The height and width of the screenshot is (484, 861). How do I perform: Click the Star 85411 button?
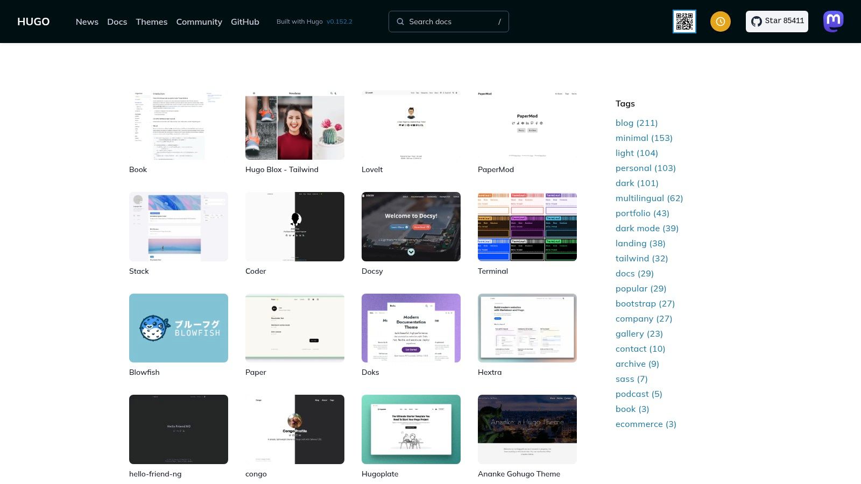777,21
